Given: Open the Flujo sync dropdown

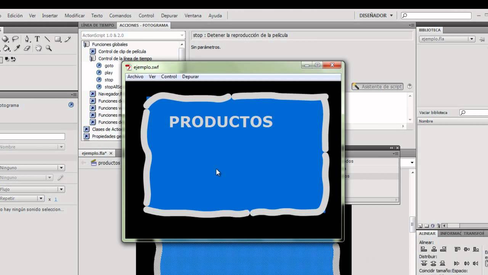Looking at the screenshot, I should (x=32, y=189).
